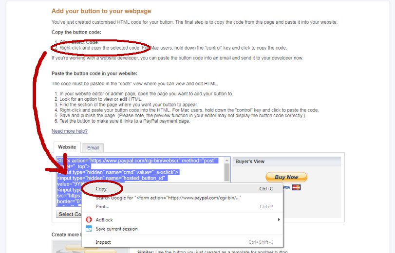Switch to the Email tab
This screenshot has width=395, height=253.
[x=93, y=148]
